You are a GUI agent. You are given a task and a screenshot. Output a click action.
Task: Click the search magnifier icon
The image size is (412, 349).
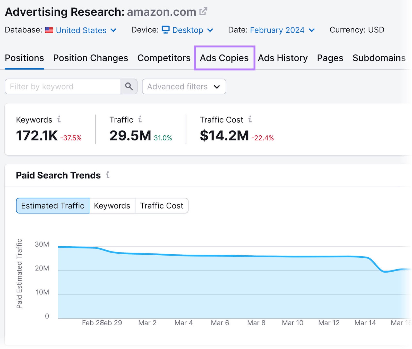click(129, 86)
